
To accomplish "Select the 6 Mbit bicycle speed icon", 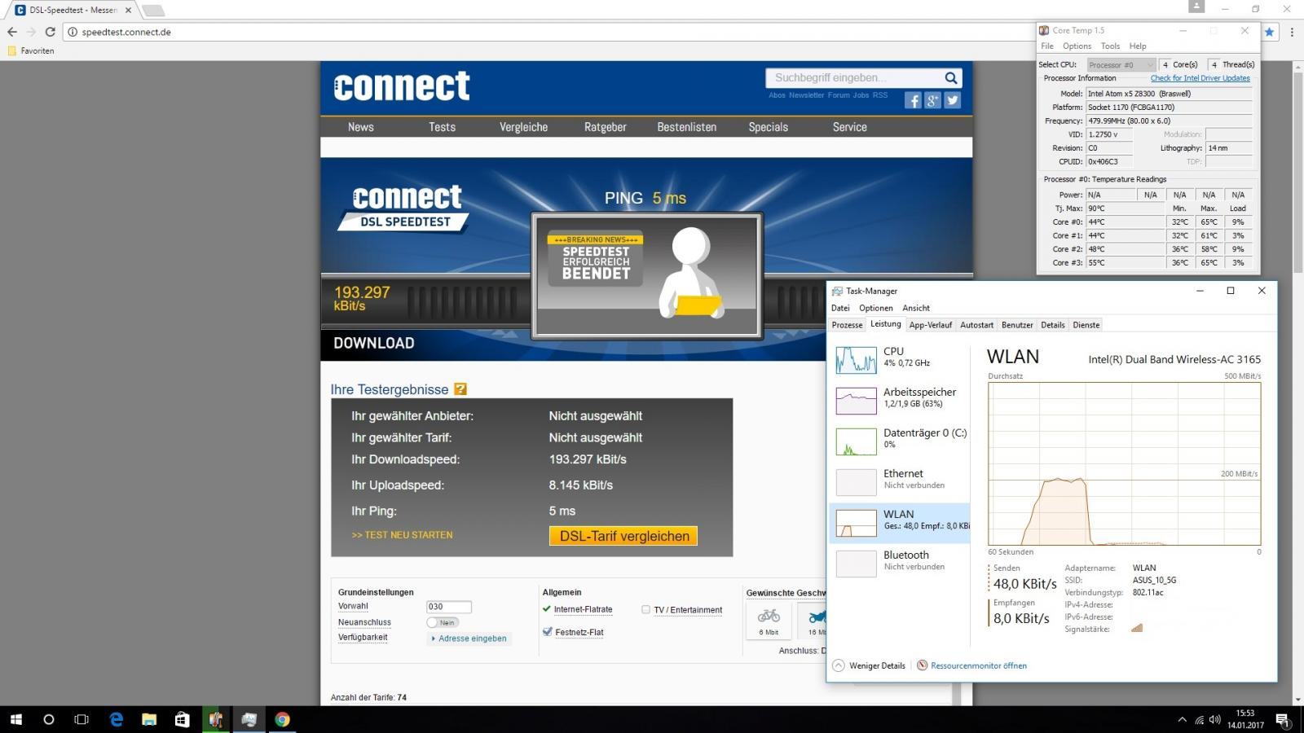I will pyautogui.click(x=769, y=621).
